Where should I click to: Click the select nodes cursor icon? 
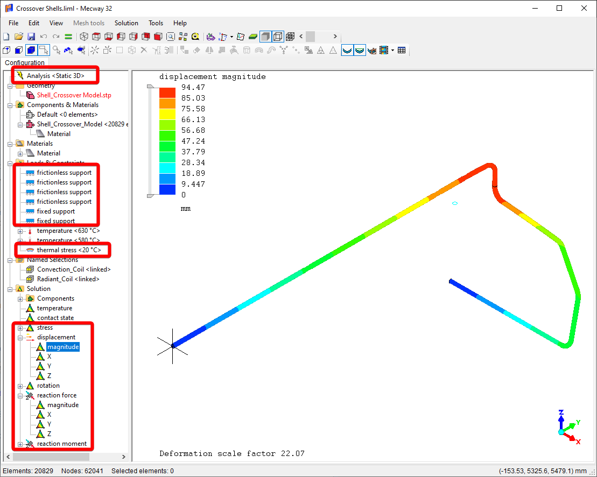(57, 50)
